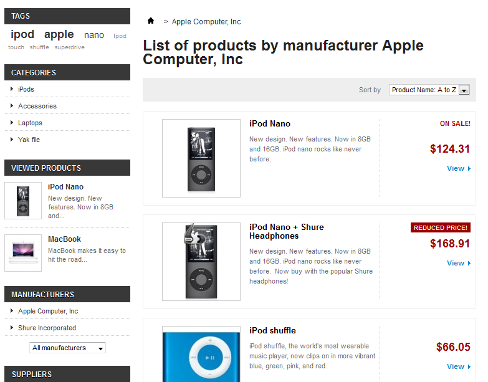Image resolution: width=488 pixels, height=382 pixels.
Task: Click the Yak file category
Action: coord(29,140)
